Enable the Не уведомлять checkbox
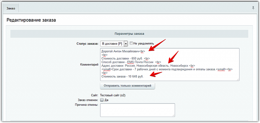 (131, 43)
